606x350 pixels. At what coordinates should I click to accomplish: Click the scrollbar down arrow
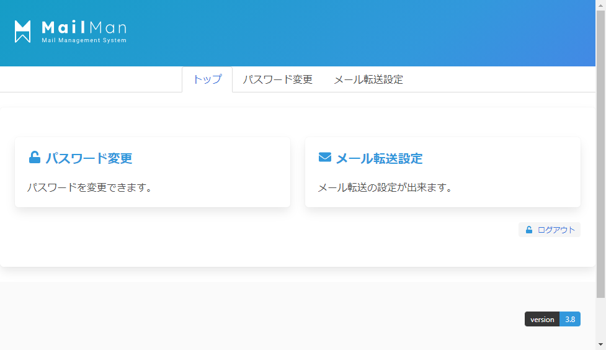600,344
